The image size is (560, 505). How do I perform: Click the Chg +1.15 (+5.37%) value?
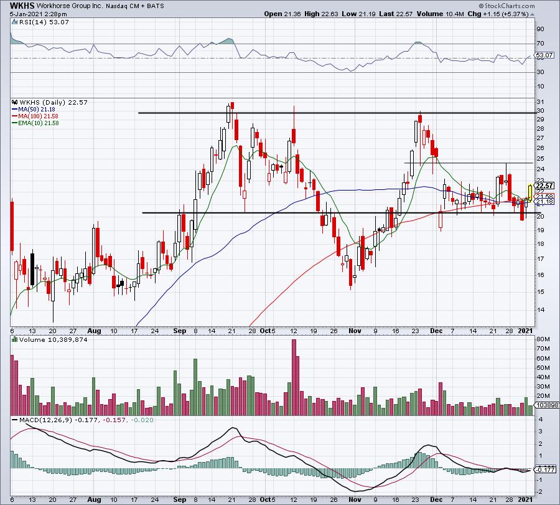(x=498, y=14)
